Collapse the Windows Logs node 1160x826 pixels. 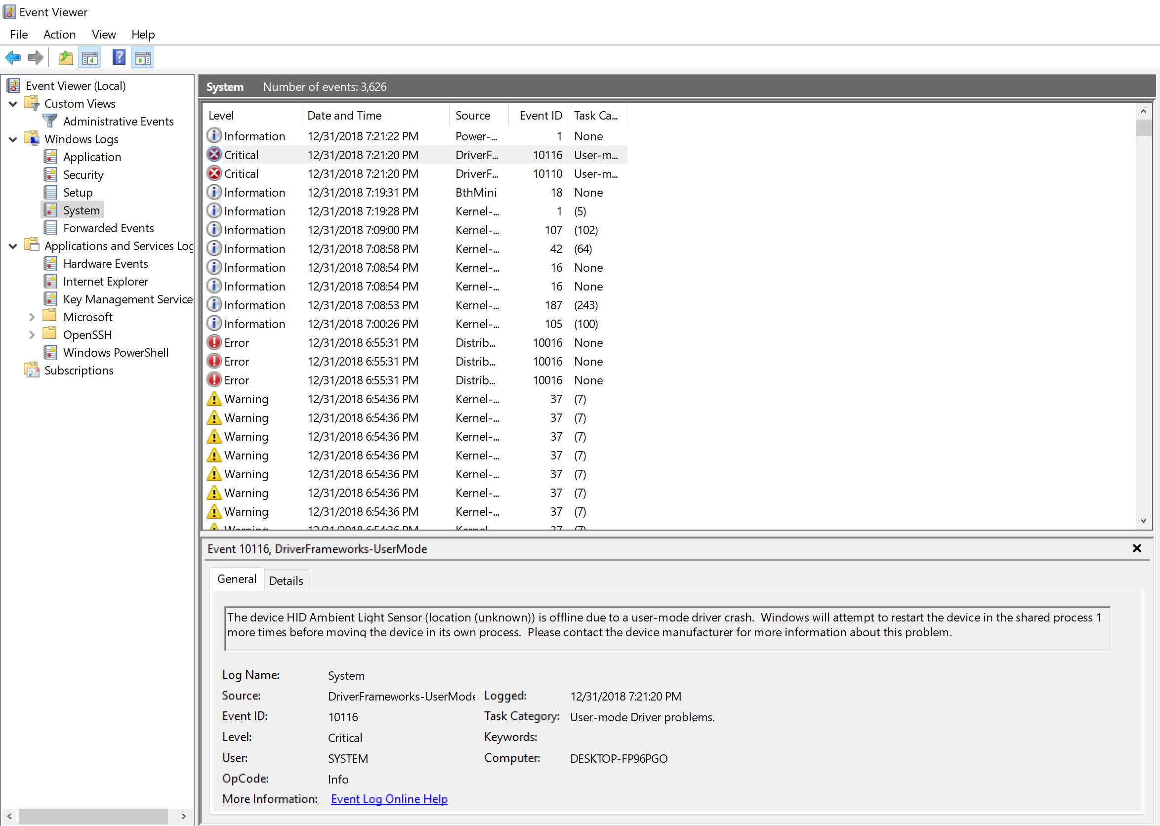13,139
